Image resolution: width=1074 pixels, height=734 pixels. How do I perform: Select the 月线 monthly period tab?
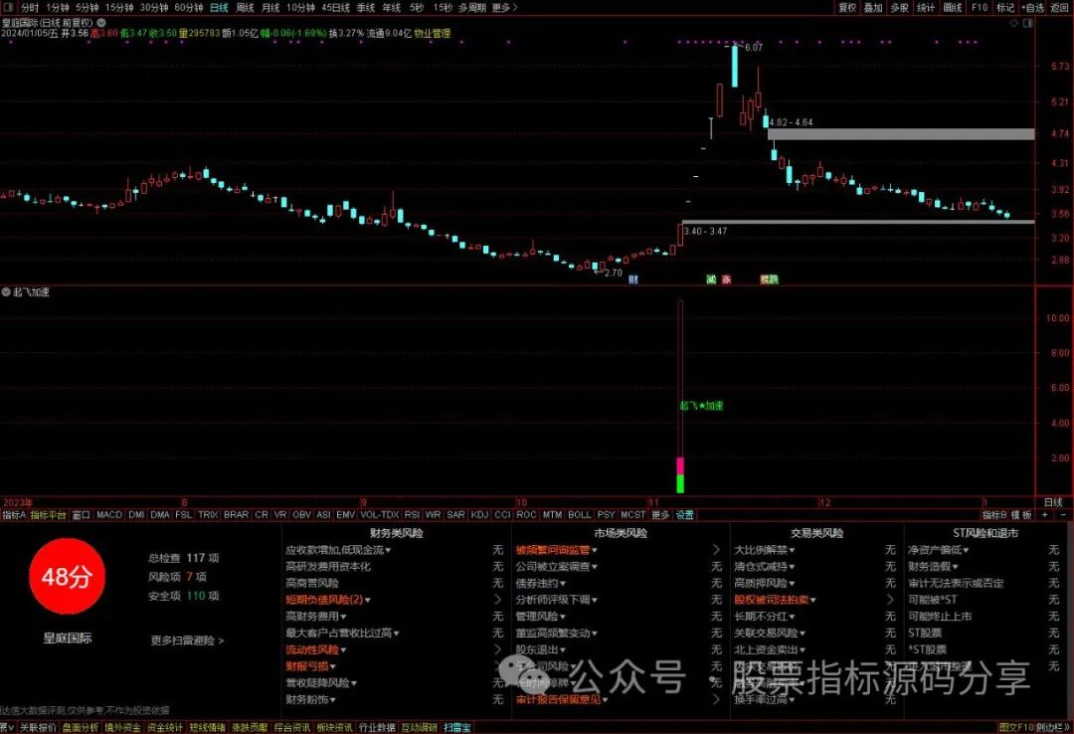(270, 8)
